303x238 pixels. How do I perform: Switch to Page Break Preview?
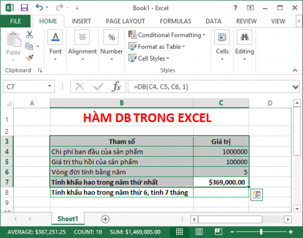tap(218, 232)
